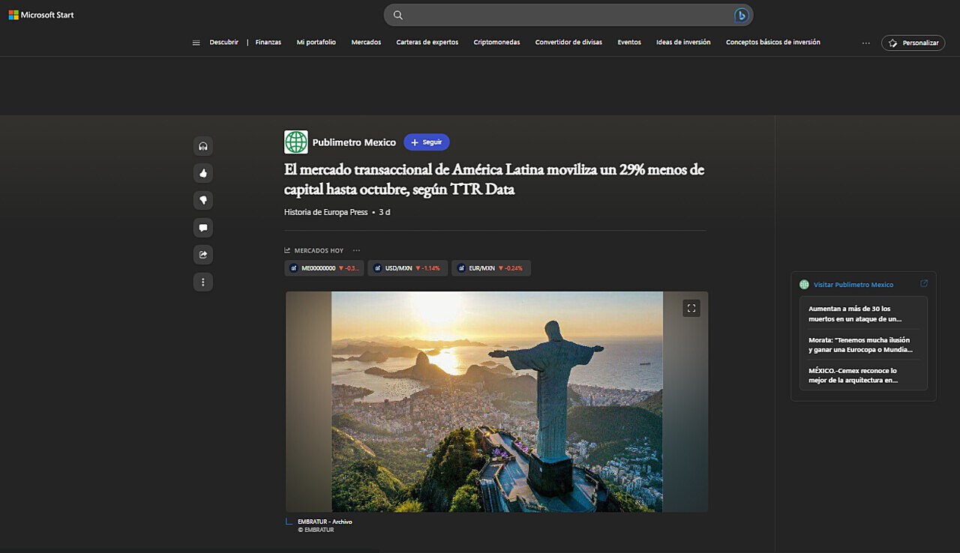The height and width of the screenshot is (553, 960).
Task: Open Mercados Hoy more options dots
Action: pos(356,250)
